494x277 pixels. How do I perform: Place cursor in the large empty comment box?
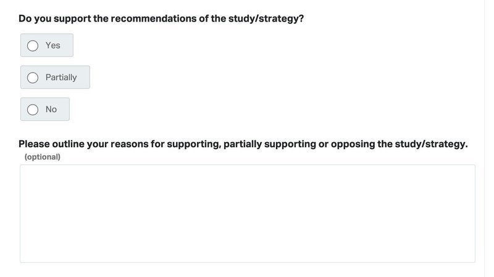click(247, 213)
